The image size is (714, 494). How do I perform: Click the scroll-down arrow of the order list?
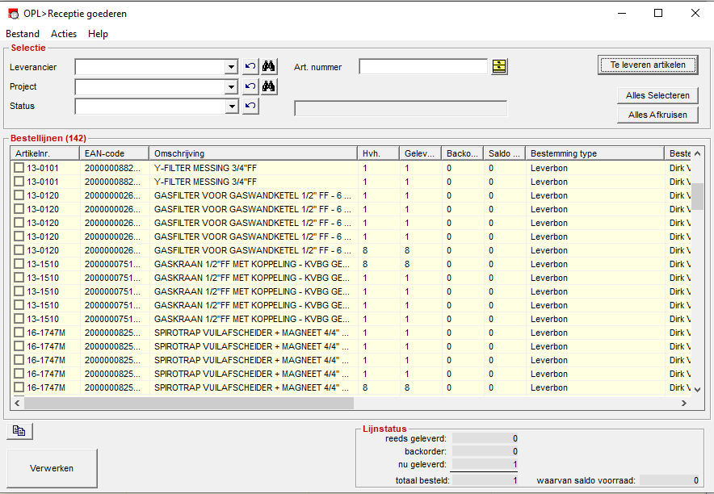click(x=697, y=389)
